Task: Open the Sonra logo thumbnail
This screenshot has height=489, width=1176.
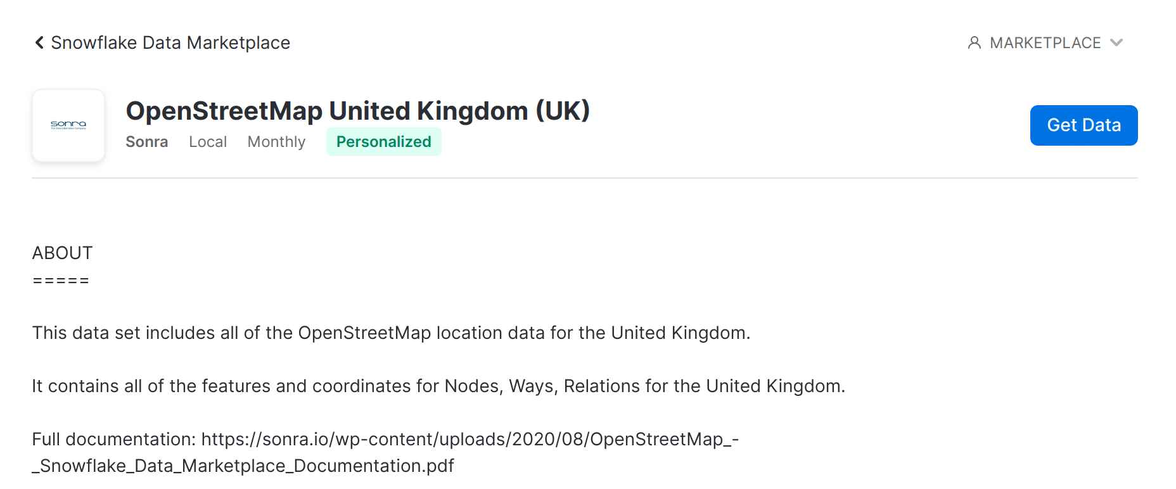Action: tap(68, 125)
